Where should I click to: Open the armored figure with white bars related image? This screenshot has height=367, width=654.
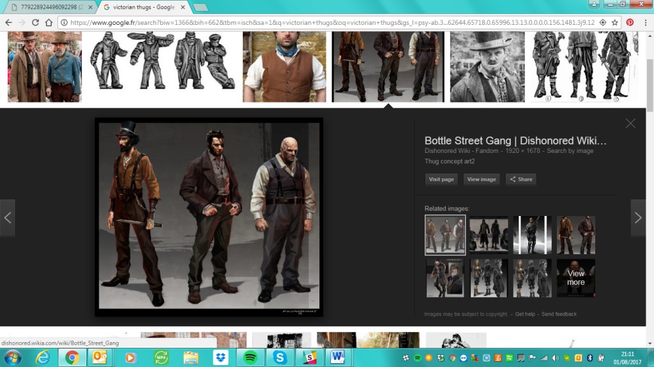(x=532, y=234)
